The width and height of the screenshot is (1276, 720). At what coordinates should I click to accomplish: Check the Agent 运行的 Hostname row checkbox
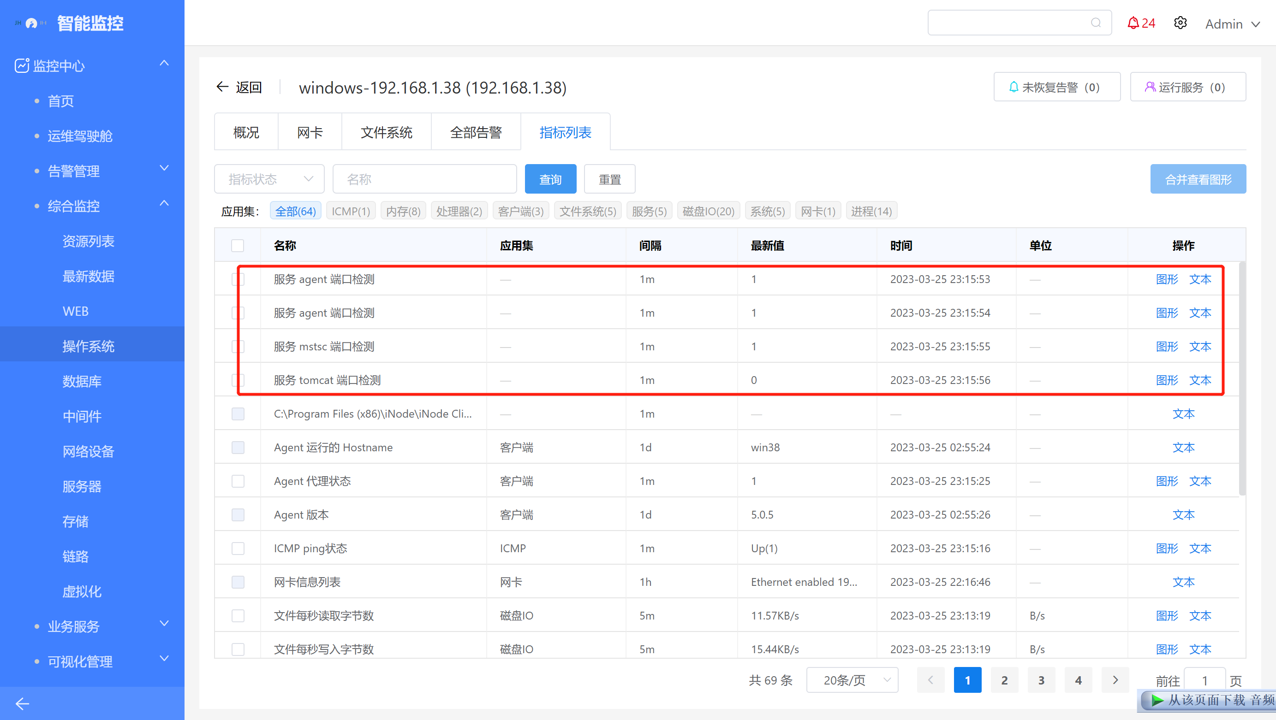[238, 447]
